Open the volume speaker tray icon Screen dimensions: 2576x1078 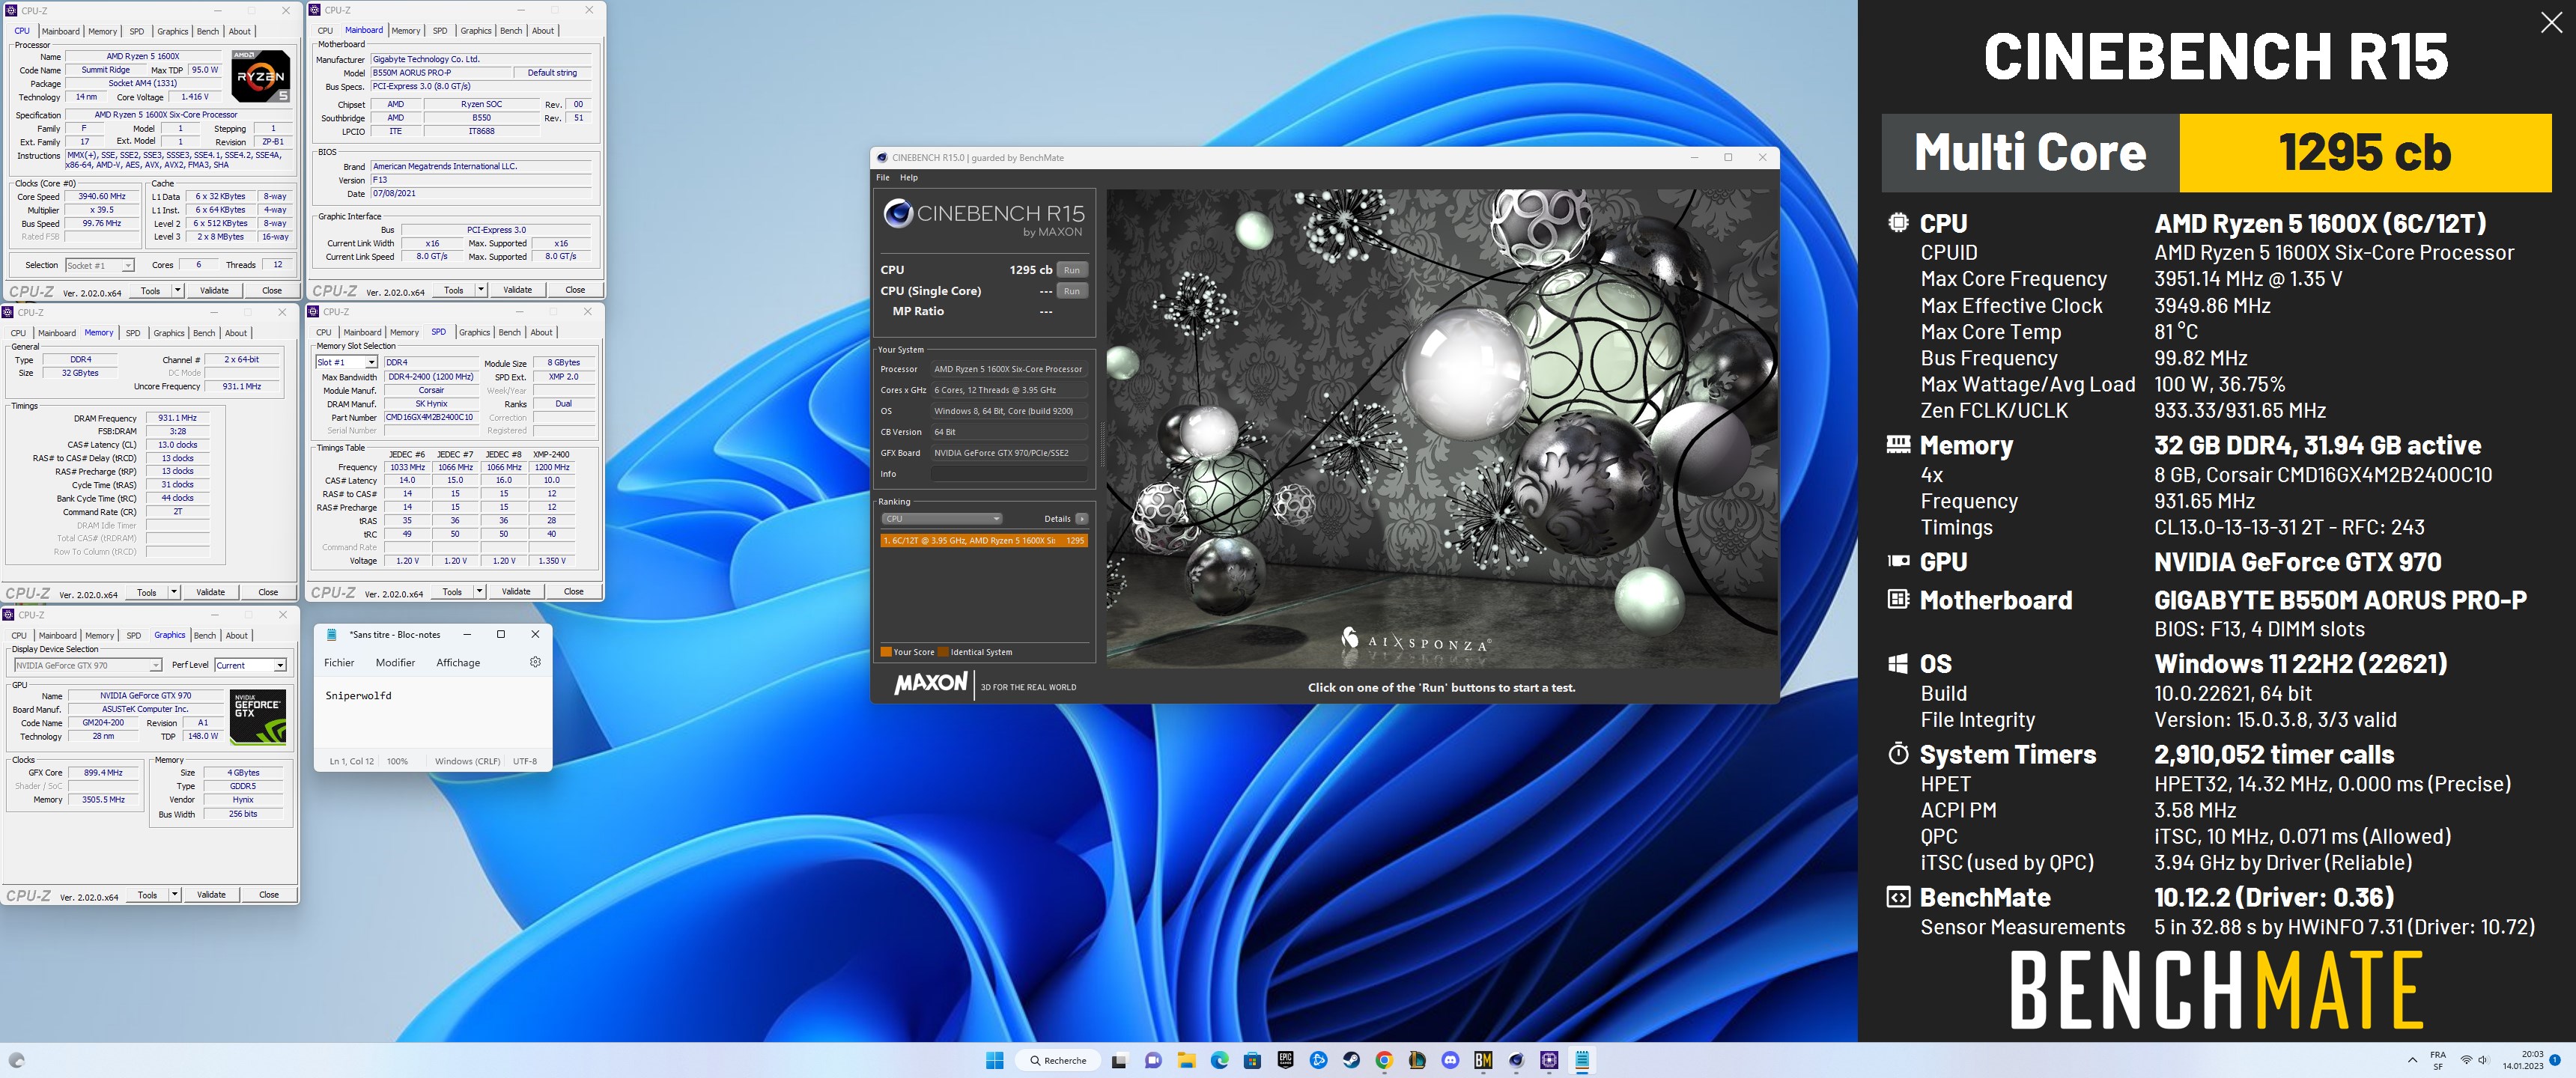pyautogui.click(x=2485, y=1060)
